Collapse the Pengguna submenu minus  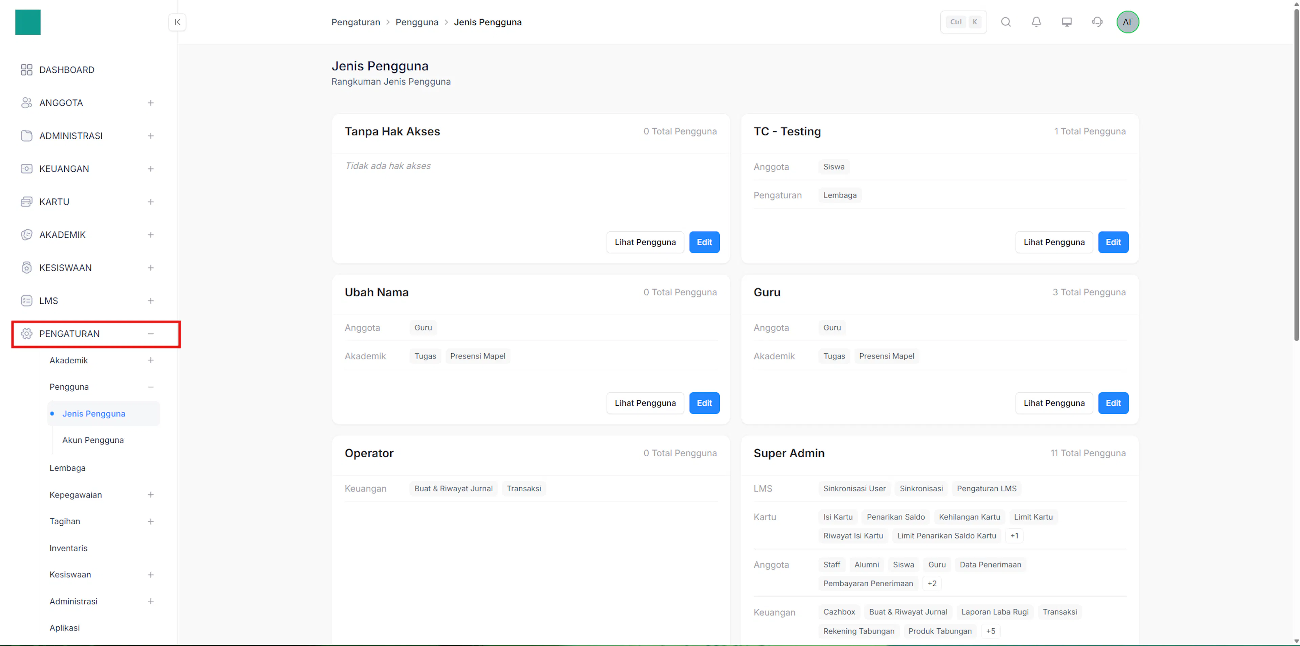150,387
